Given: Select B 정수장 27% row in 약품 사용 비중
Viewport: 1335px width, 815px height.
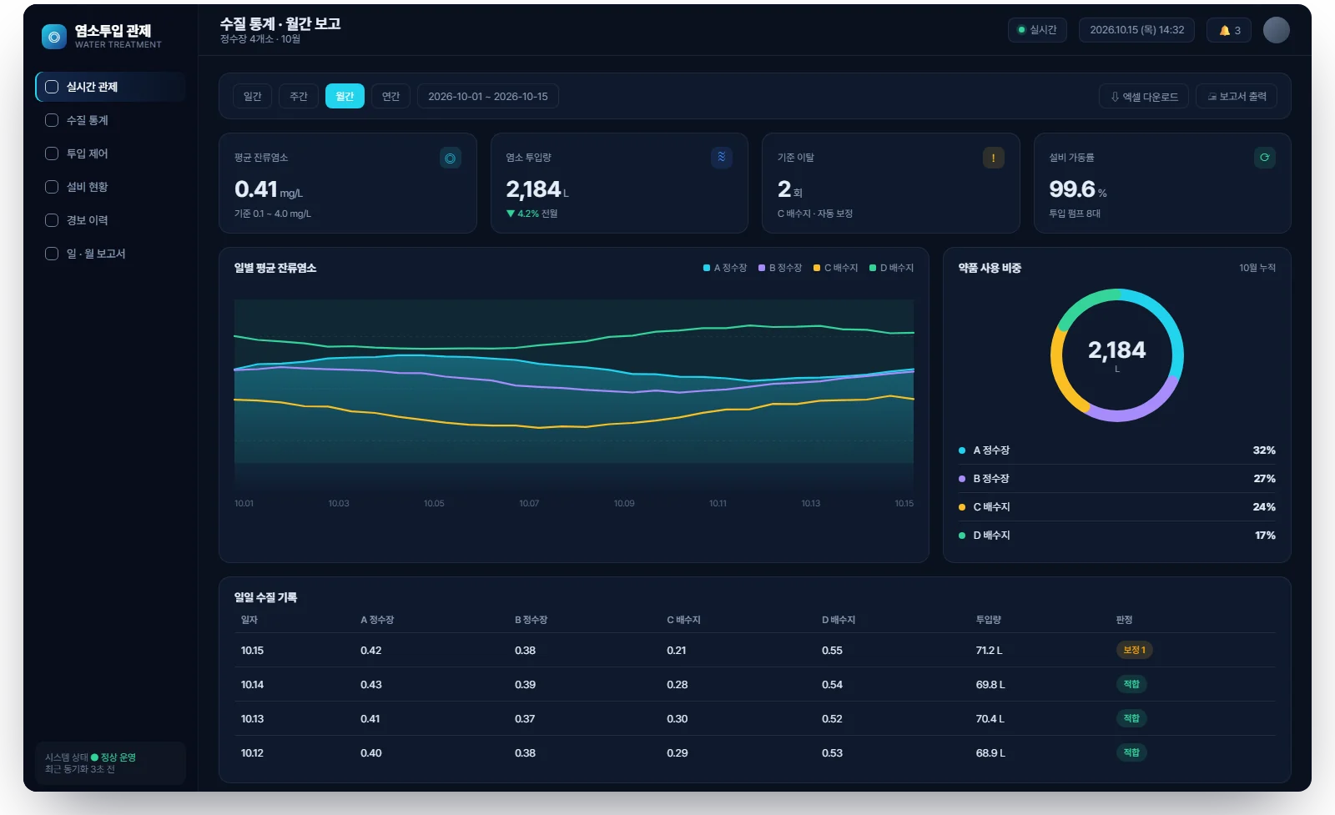Looking at the screenshot, I should pos(1116,479).
